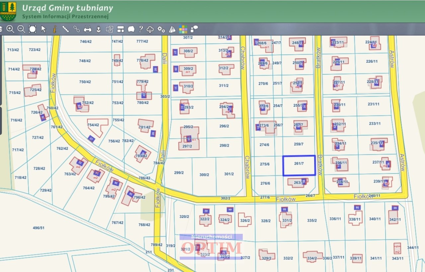Viewport: 425px width, 272px height.
Task: Click the help question mark icon
Action: tap(141, 29)
